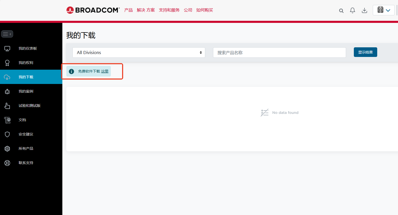The image size is (398, 215).
Task: Go to 文档 in sidebar
Action: pyautogui.click(x=22, y=120)
